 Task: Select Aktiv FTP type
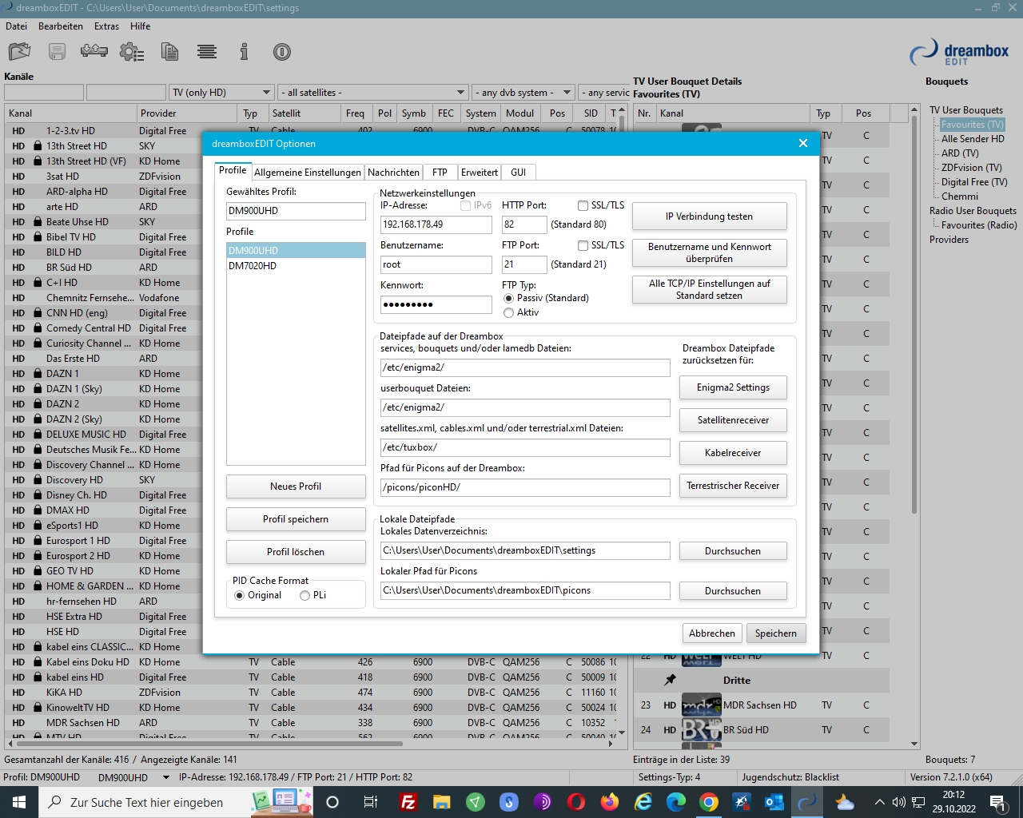(x=508, y=312)
